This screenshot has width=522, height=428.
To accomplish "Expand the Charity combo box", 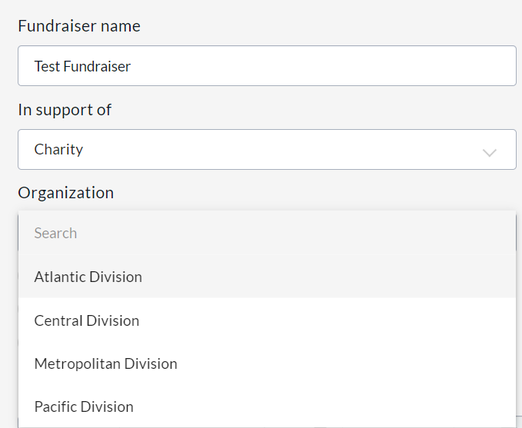I will click(x=267, y=150).
